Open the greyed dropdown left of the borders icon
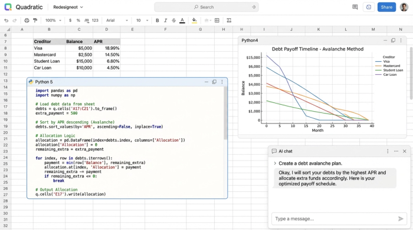 (208, 21)
